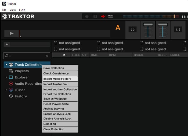This screenshot has width=188, height=136.
Task: Choose Import another Collection
Action: (60, 90)
